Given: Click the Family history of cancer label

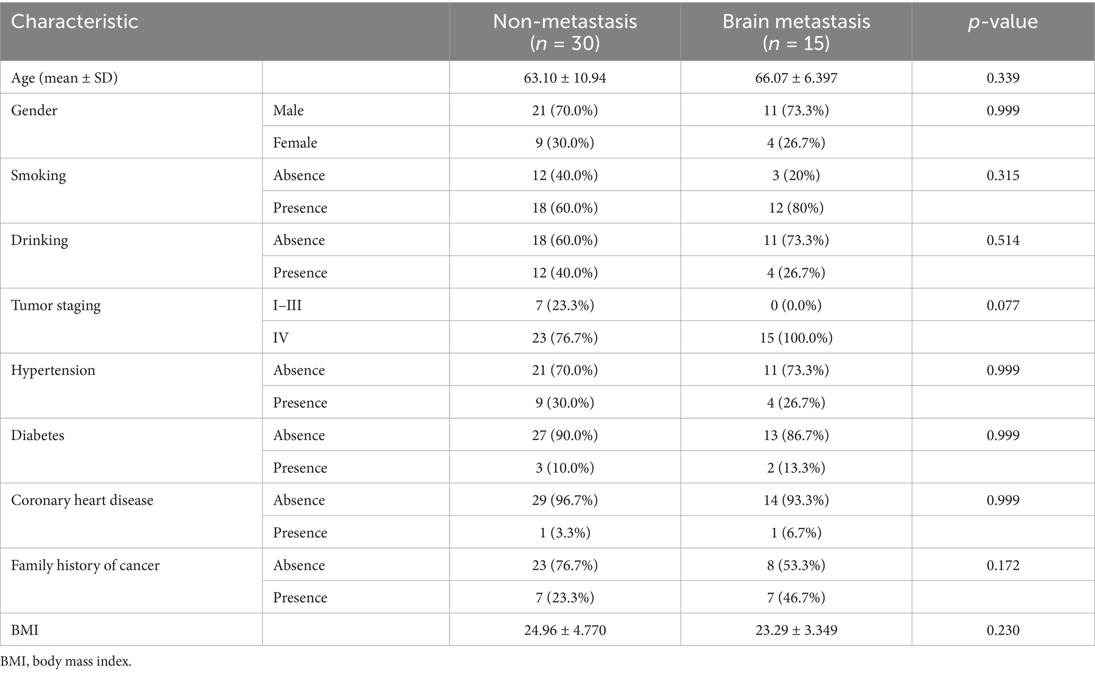Looking at the screenshot, I should click(85, 565).
